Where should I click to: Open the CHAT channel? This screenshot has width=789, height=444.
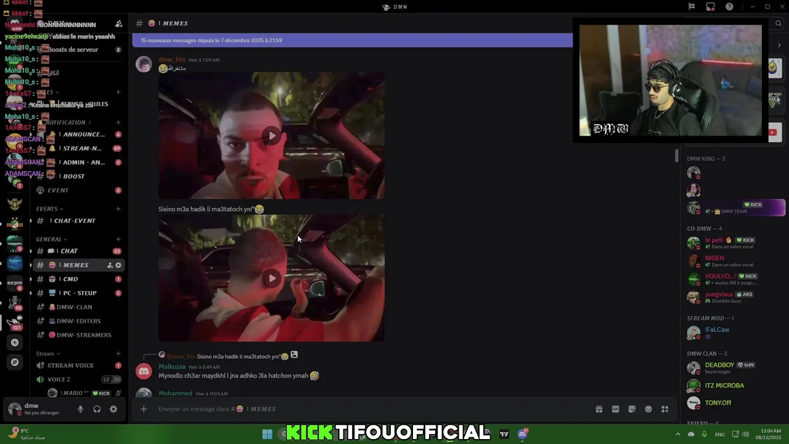[x=79, y=251]
